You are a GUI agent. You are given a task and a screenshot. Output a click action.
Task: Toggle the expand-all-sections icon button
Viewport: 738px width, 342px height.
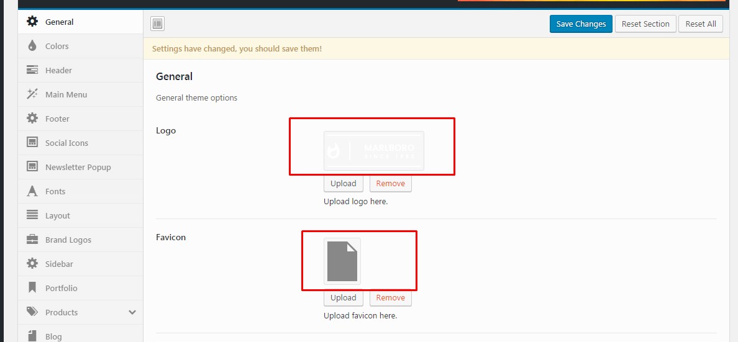[x=158, y=24]
